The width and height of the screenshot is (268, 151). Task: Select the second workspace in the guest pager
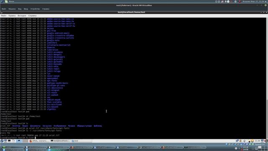(25, 141)
